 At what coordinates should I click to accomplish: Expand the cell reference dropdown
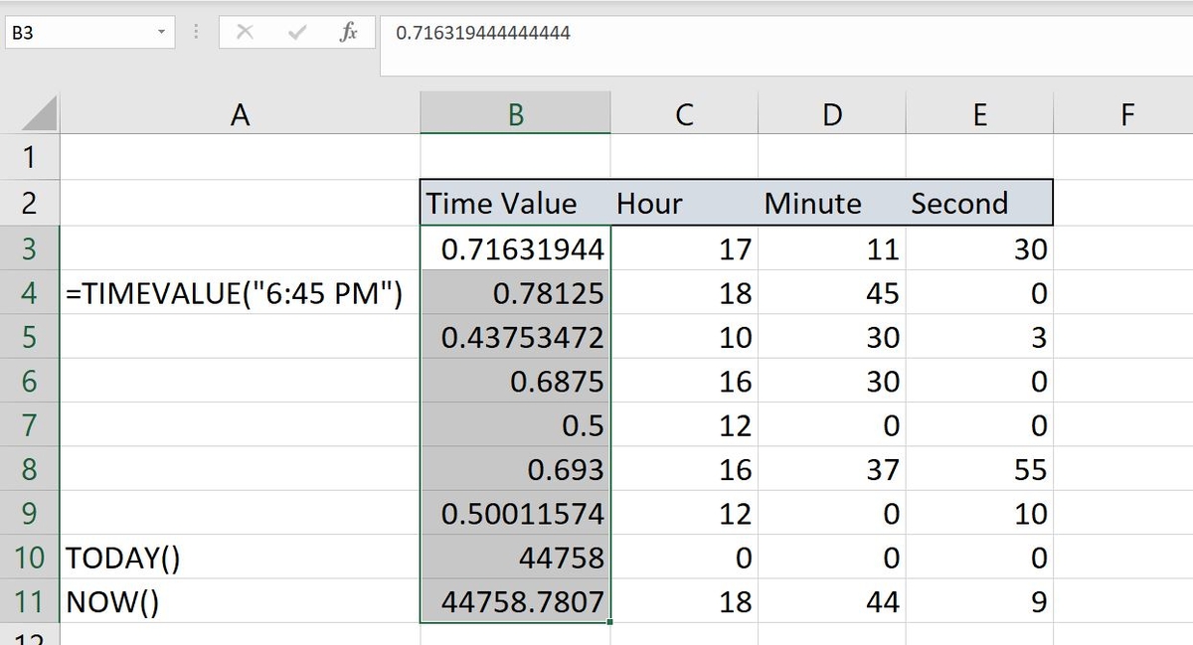click(162, 31)
